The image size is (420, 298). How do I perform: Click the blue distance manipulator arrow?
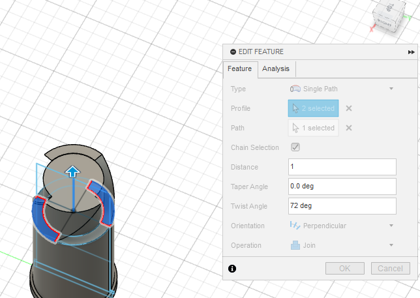pos(73,171)
